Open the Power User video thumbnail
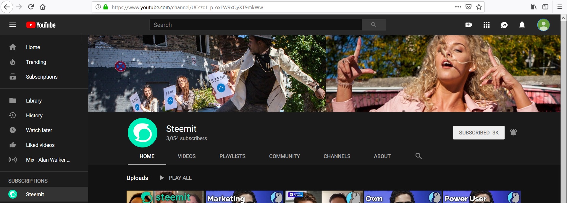Image resolution: width=567 pixels, height=203 pixels. [482, 197]
